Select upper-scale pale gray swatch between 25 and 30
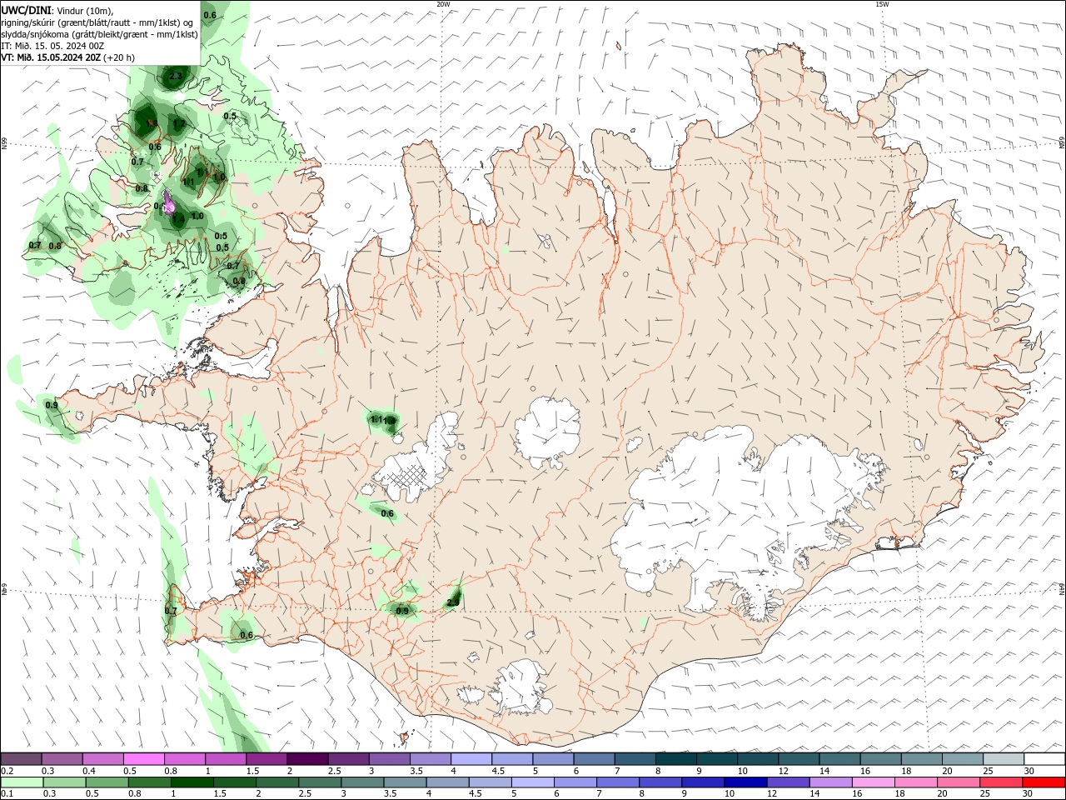Screen dimensions: 1066x800 point(1004,759)
